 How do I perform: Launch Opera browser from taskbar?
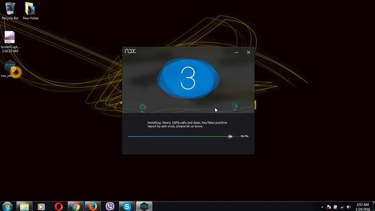pos(59,206)
